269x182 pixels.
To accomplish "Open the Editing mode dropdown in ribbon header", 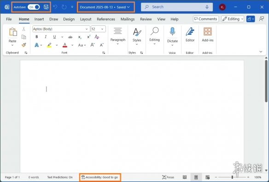I will click(233, 19).
